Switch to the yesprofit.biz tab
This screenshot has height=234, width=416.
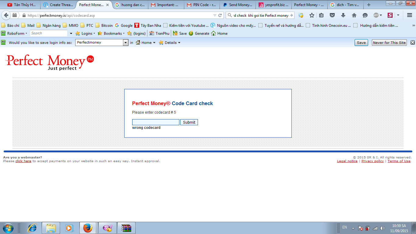273,5
